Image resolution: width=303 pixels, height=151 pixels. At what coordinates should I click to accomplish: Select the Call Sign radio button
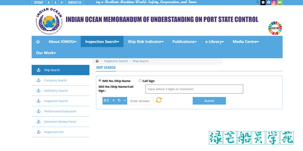(x=140, y=81)
